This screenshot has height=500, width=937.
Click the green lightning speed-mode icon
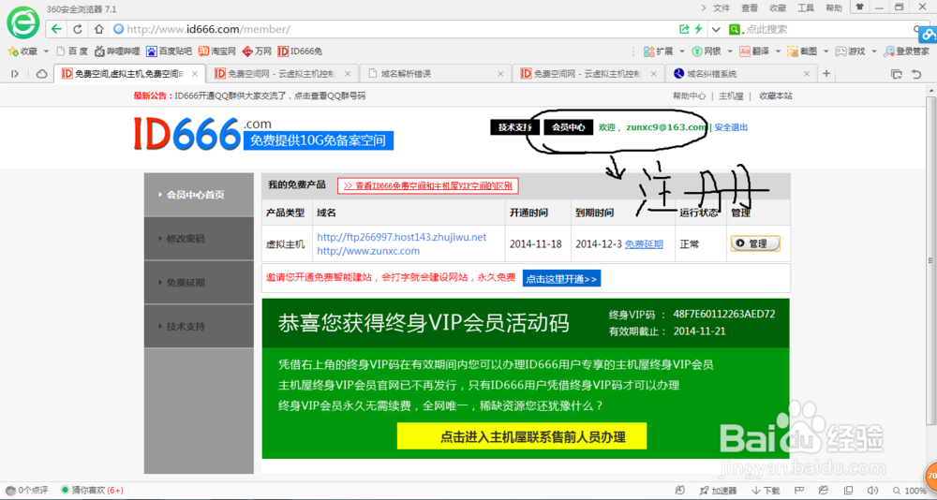click(698, 29)
